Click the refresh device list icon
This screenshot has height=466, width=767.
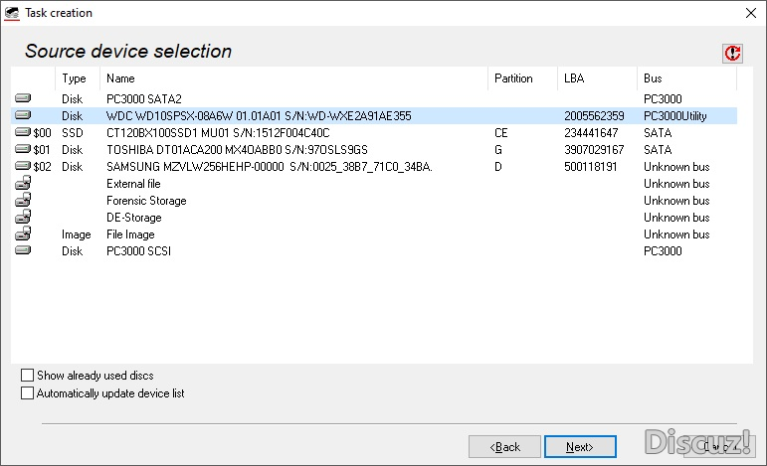(x=732, y=53)
